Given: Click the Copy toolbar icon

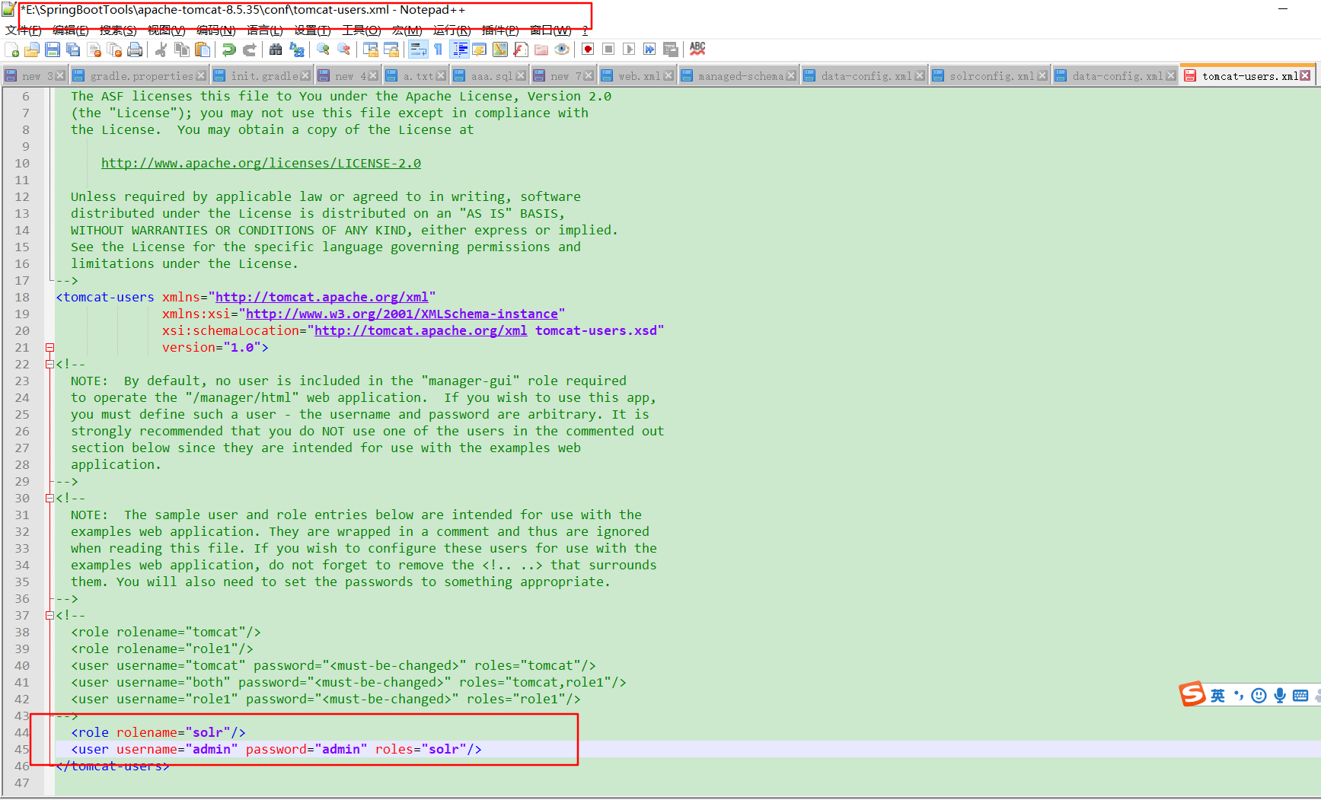Looking at the screenshot, I should [x=182, y=50].
